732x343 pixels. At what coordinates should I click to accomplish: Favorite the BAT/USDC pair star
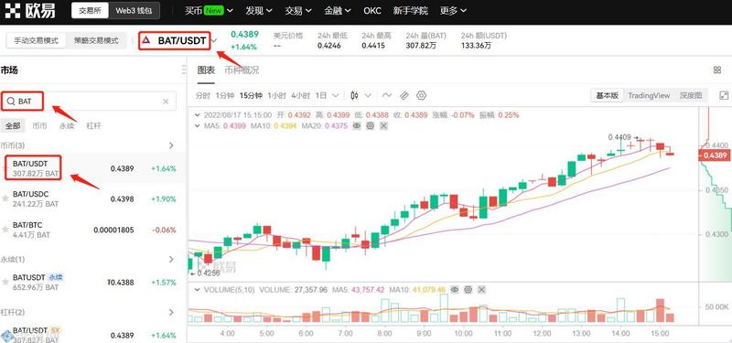tap(5, 198)
